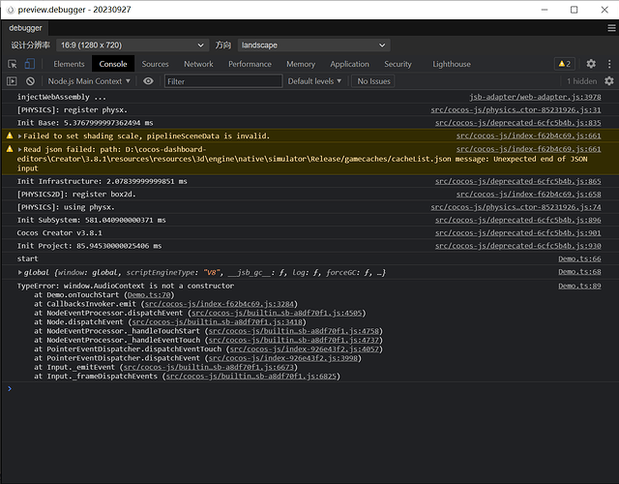Viewport: 619px width, 484px height.
Task: Open builtin_sb-a8df70f1.js:6825 stack trace link
Action: coord(251,377)
